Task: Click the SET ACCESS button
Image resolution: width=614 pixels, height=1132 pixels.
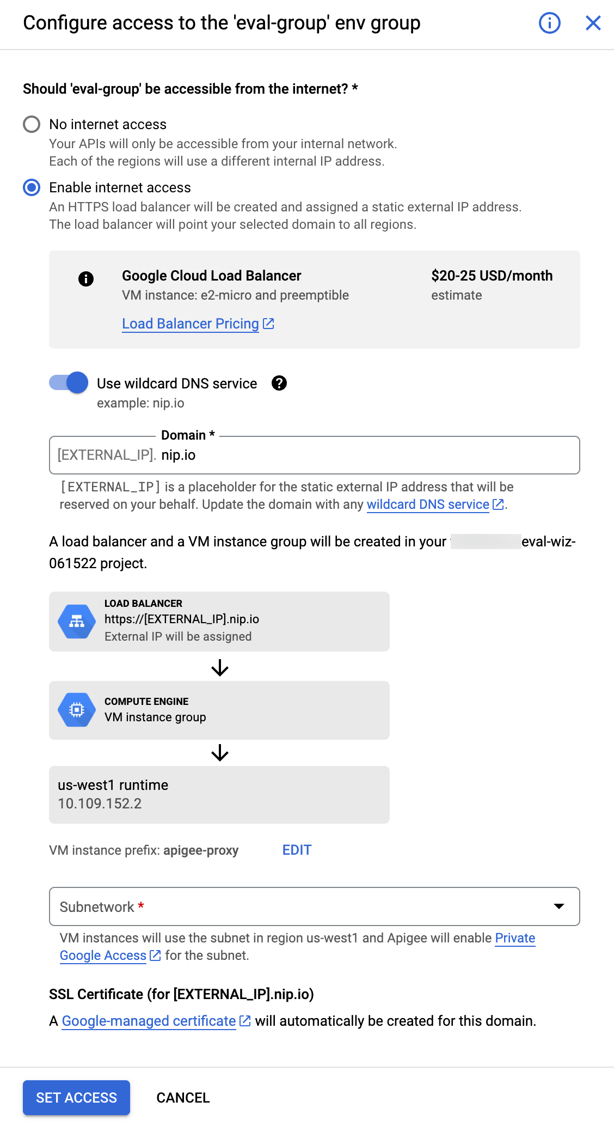Action: coord(76,1098)
